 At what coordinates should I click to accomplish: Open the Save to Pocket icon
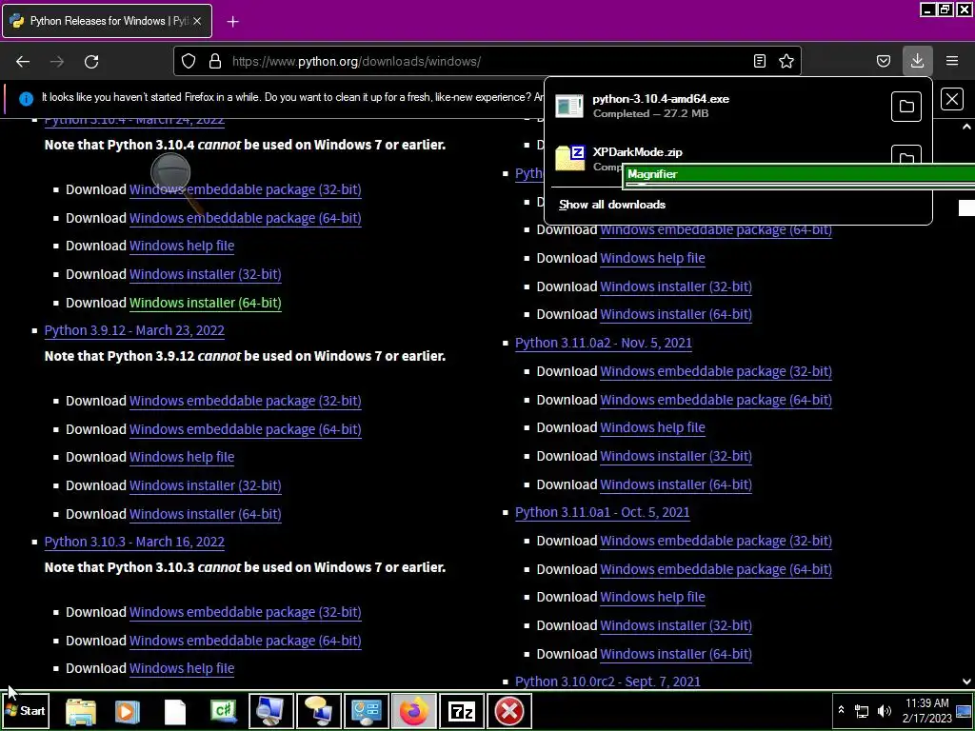tap(883, 61)
